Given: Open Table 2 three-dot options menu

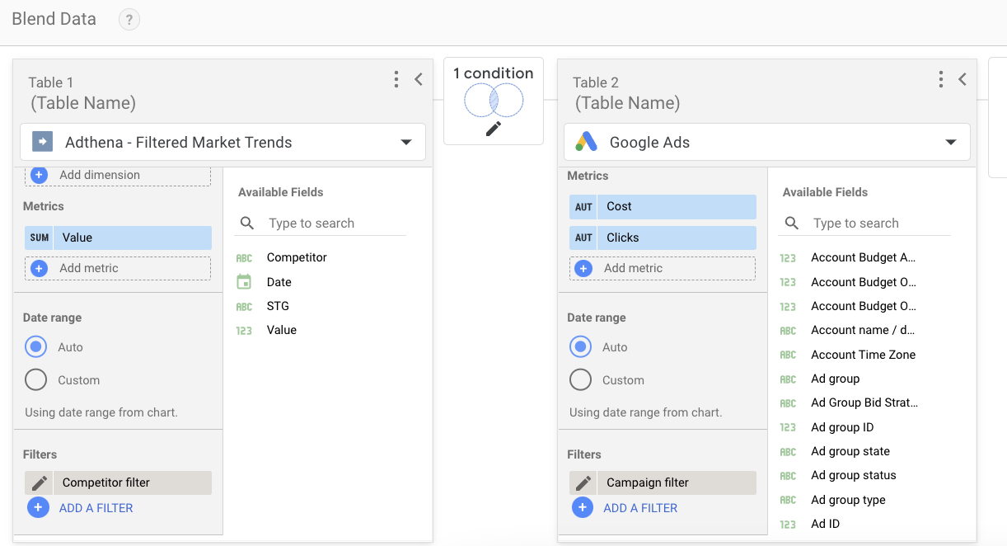Looking at the screenshot, I should pos(941,79).
